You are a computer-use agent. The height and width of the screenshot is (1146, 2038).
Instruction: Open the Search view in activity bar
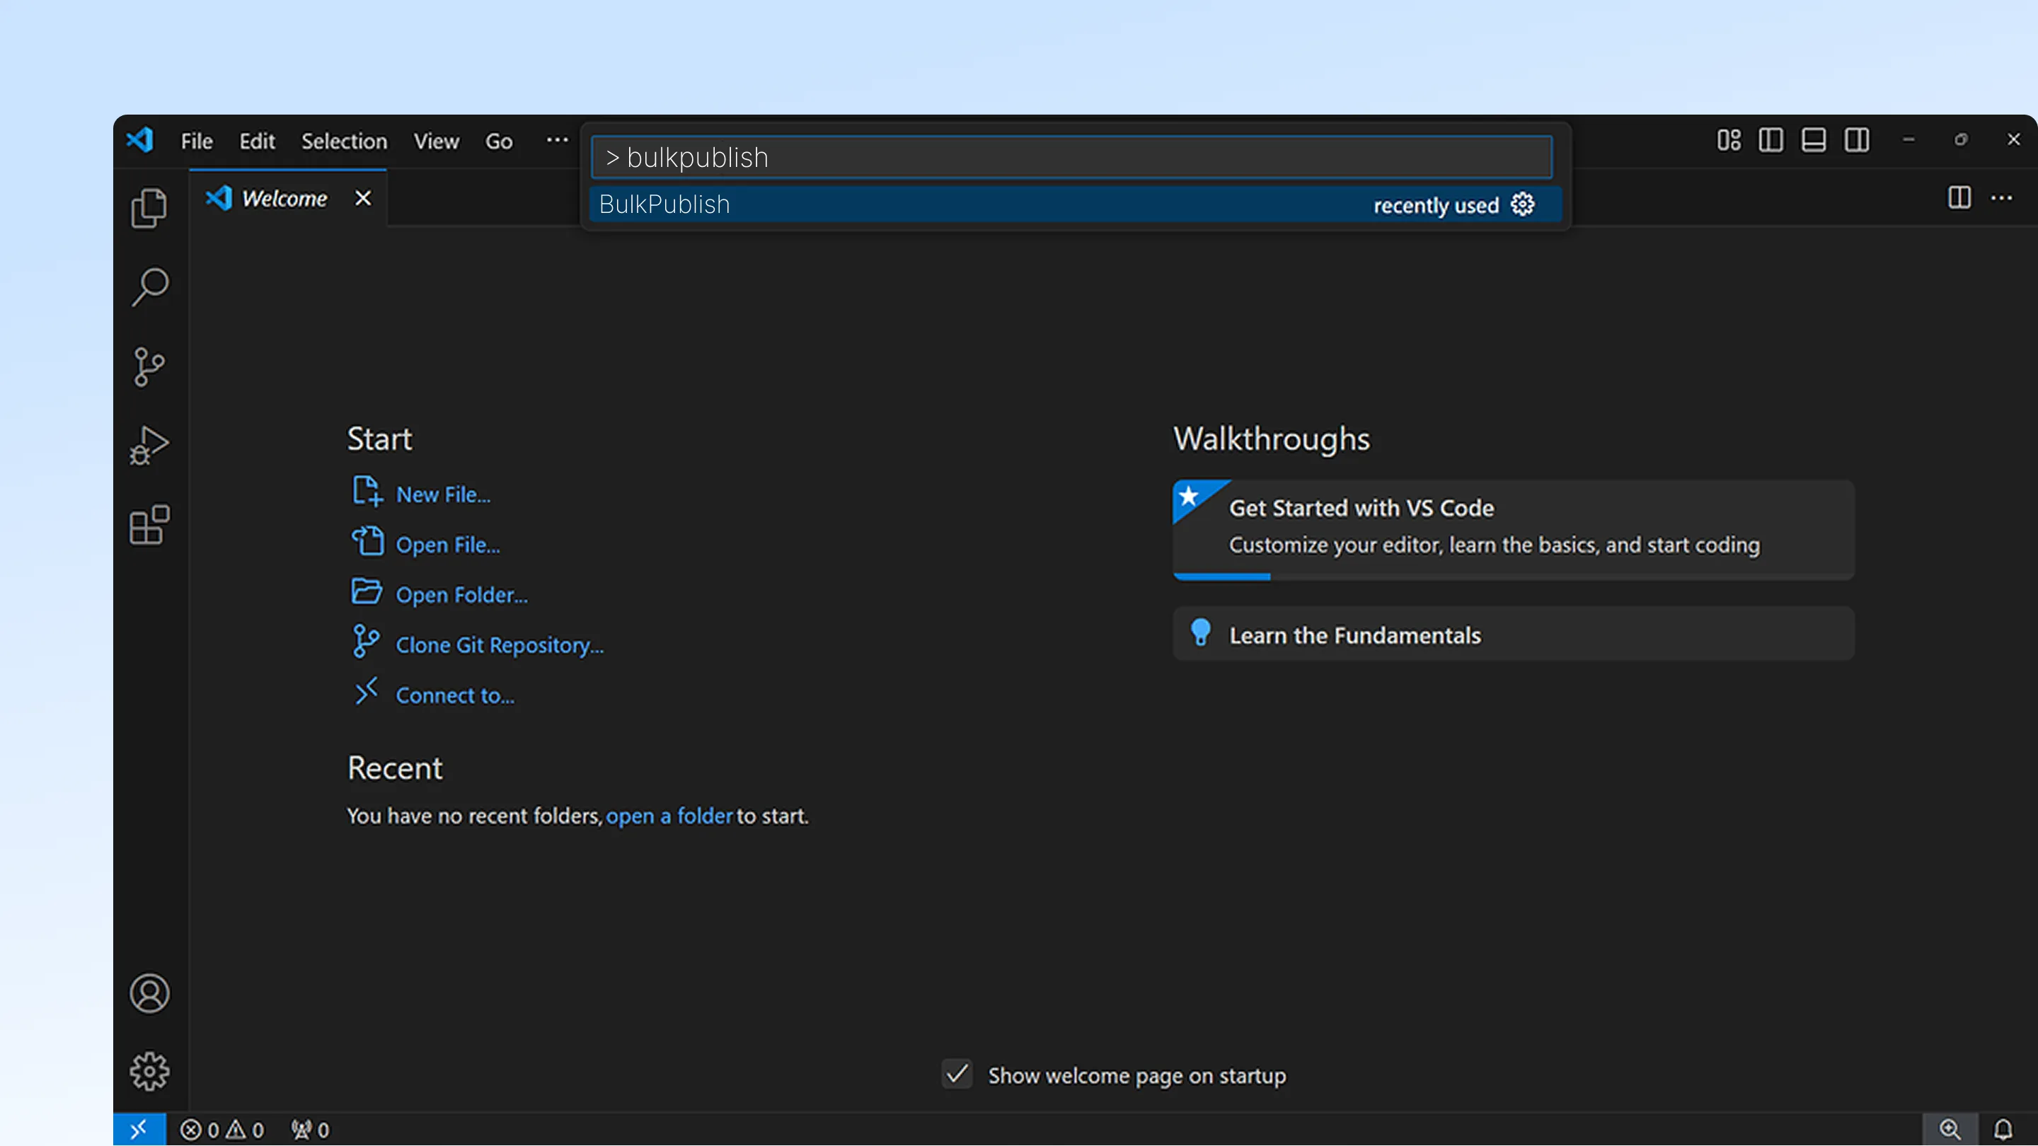click(x=149, y=286)
